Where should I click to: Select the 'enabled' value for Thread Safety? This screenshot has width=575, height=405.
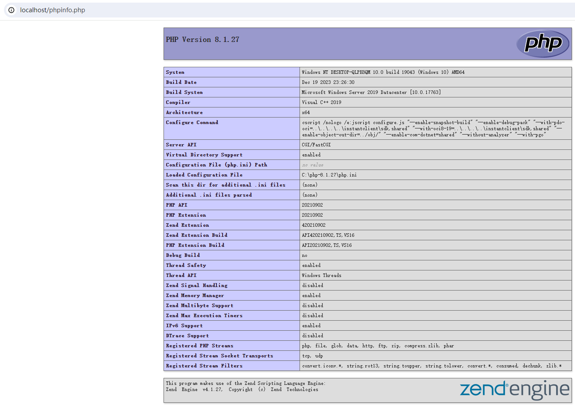(311, 266)
